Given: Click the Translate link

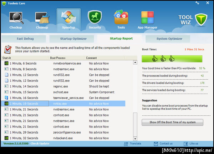Looking at the screenshot, I should tap(136, 144).
